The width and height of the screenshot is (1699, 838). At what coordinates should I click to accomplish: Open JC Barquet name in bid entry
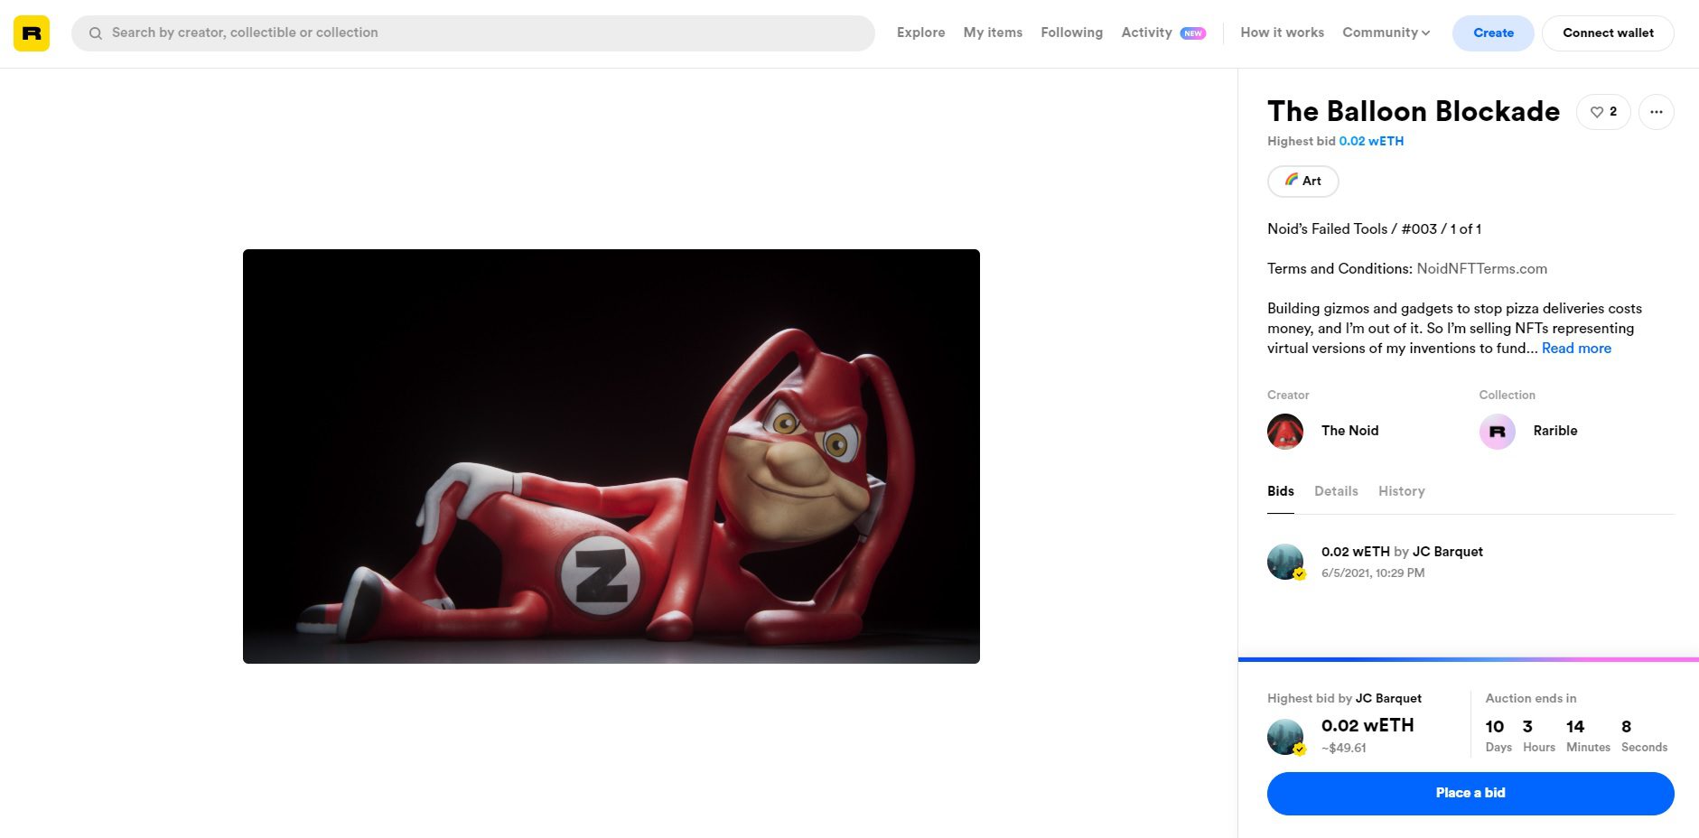tap(1447, 552)
